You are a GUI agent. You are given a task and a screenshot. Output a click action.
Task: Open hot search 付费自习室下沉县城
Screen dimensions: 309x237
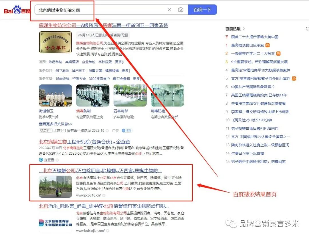[247, 153]
